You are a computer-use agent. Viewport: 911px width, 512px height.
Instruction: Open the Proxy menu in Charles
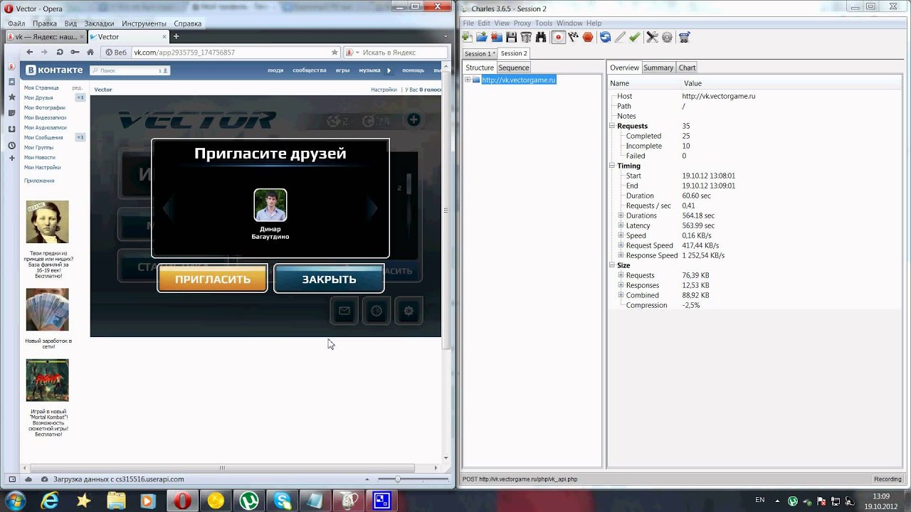(522, 23)
